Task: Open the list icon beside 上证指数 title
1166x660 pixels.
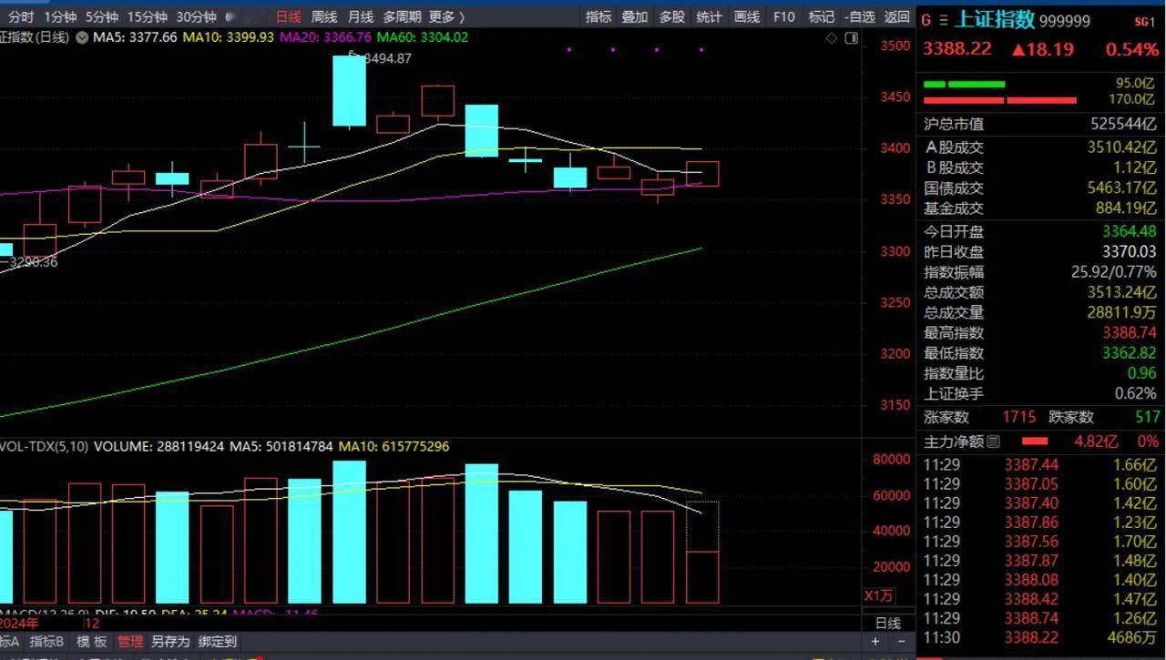Action: pyautogui.click(x=943, y=21)
